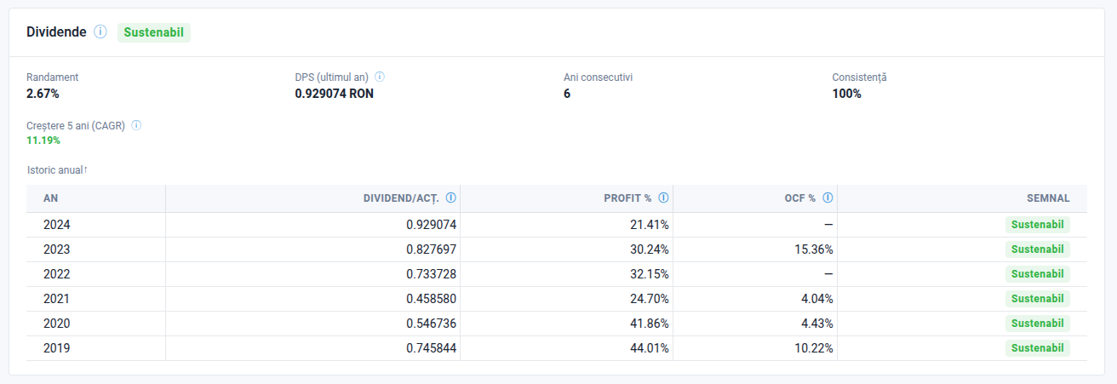Screen dimensions: 1117x384
Task: Select the 2022 year cell in table
Action: pos(56,274)
